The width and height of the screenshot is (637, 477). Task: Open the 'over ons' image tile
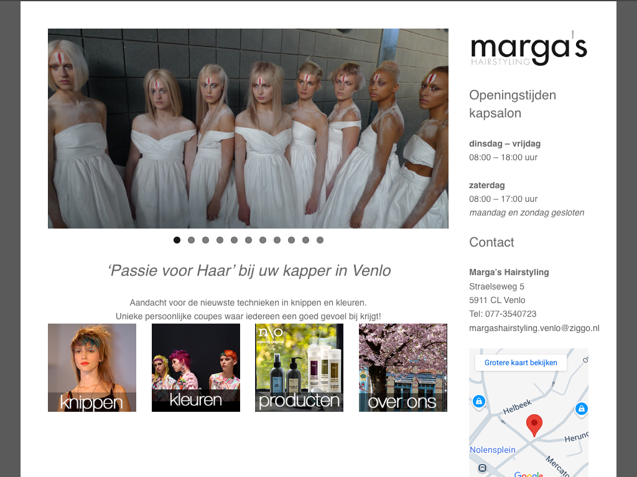[403, 368]
